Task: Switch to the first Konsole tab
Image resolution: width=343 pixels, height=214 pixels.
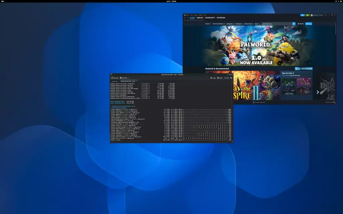Action: (115, 81)
